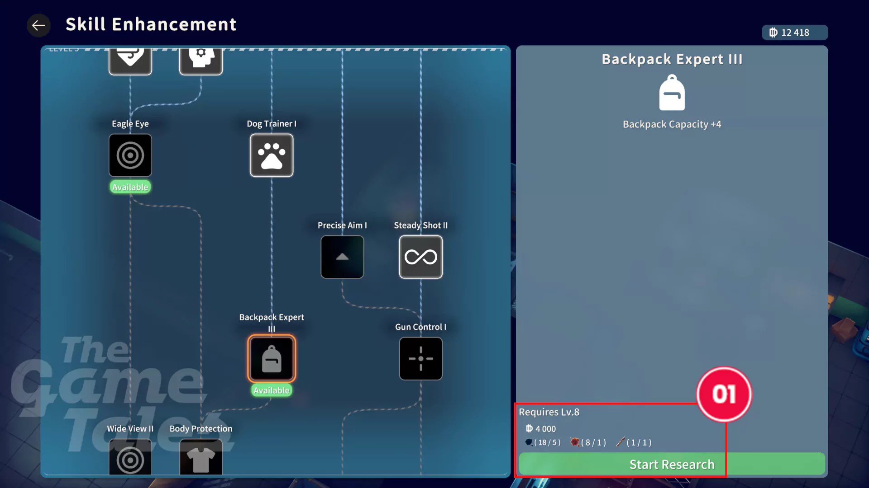
Task: Pick the Wide View II skill icon
Action: 130,457
